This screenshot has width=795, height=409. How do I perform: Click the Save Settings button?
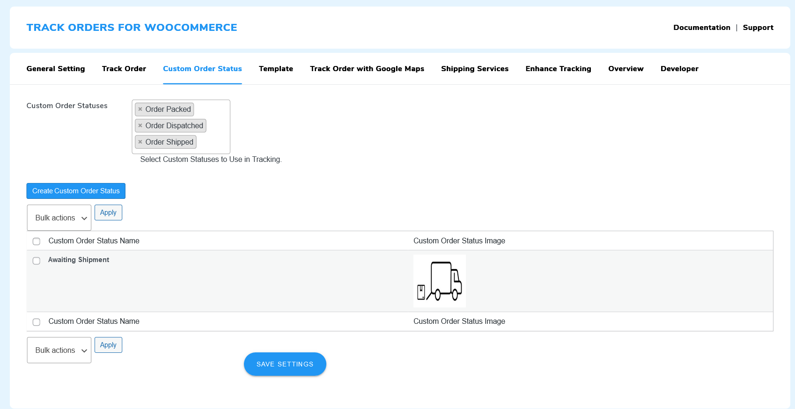(285, 364)
